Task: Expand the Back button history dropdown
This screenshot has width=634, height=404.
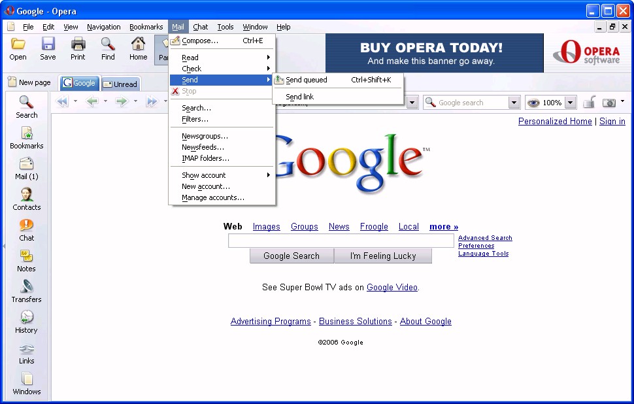Action: point(105,101)
